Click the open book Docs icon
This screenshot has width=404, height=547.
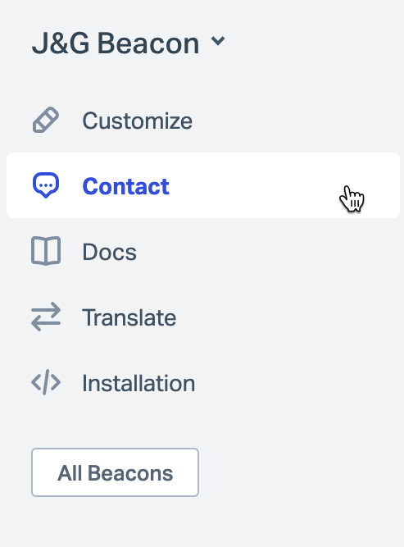(46, 251)
